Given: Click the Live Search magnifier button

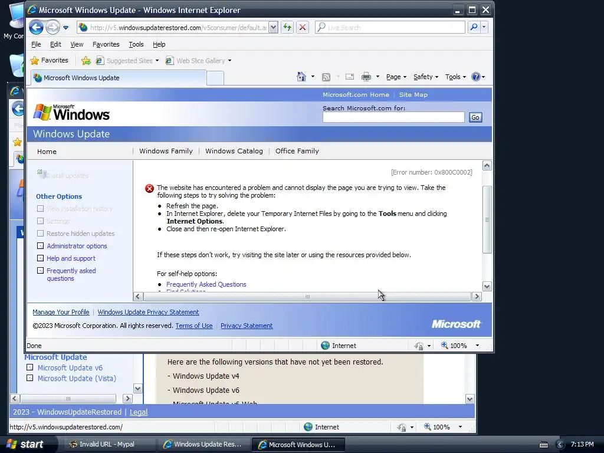Looking at the screenshot, I should (474, 27).
